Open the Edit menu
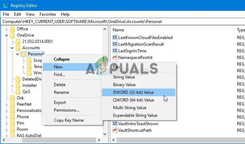This screenshot has height=144, width=245. click(17, 14)
